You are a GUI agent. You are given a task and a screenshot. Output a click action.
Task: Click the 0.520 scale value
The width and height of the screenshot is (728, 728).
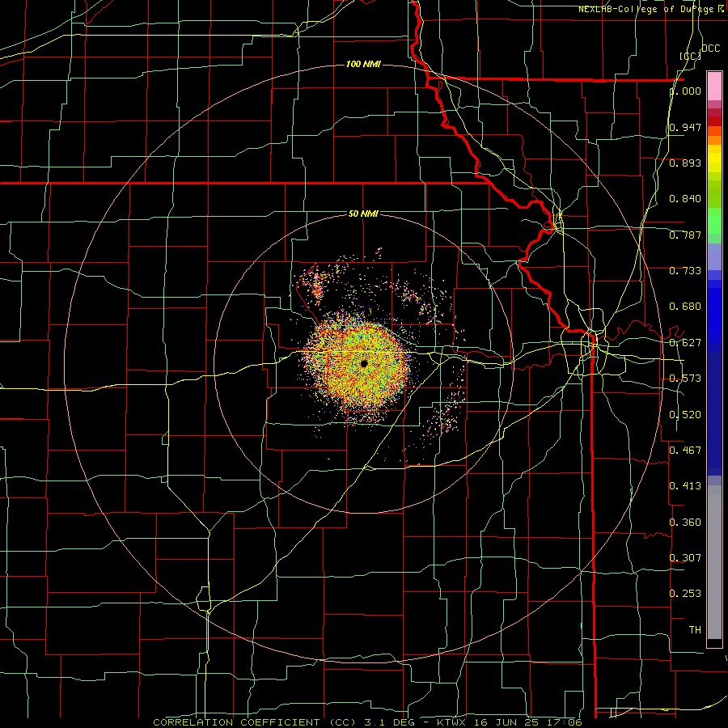coord(685,414)
